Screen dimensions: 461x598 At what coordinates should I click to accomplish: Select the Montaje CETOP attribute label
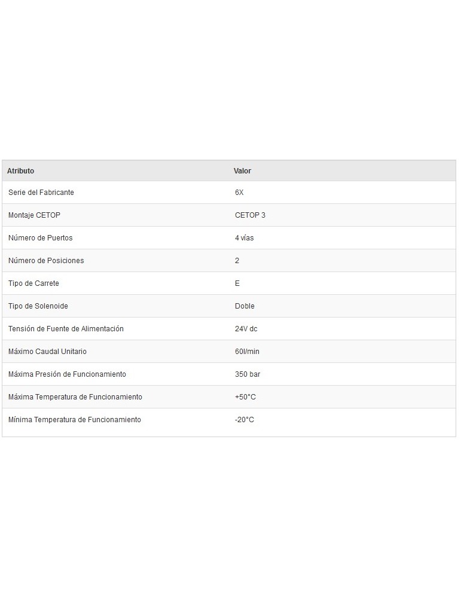pyautogui.click(x=34, y=215)
